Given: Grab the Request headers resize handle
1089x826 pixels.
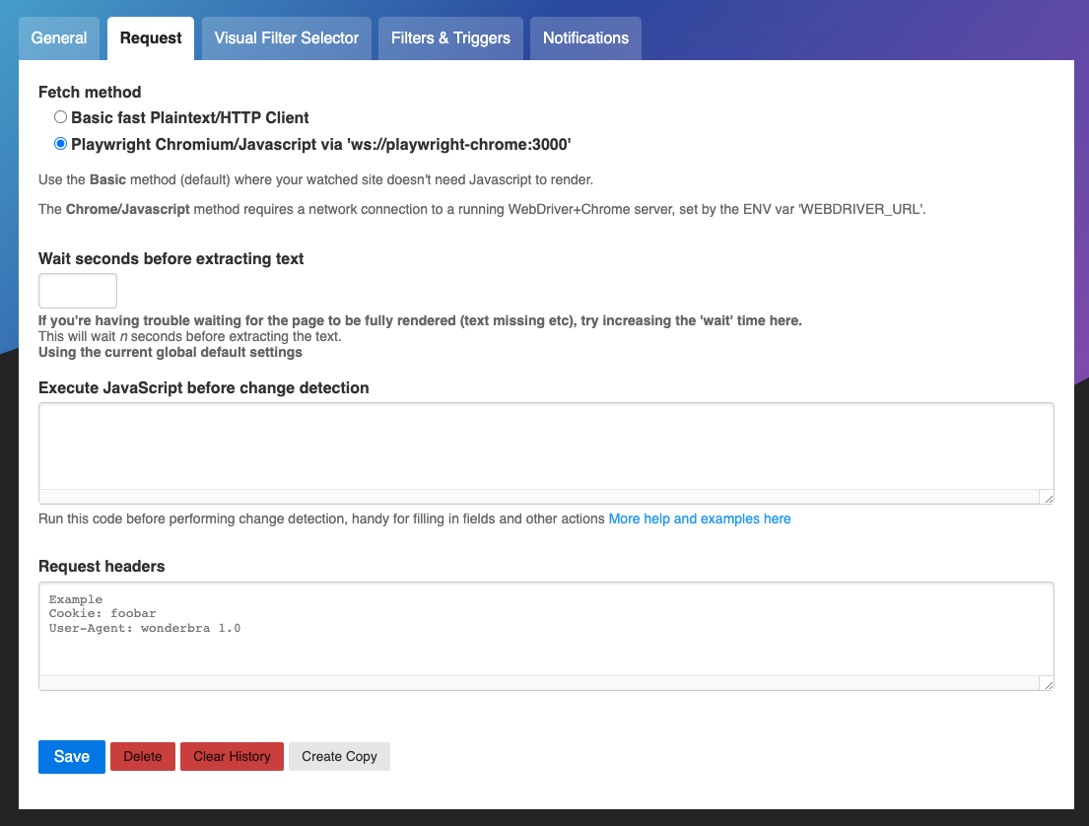Looking at the screenshot, I should (1048, 684).
